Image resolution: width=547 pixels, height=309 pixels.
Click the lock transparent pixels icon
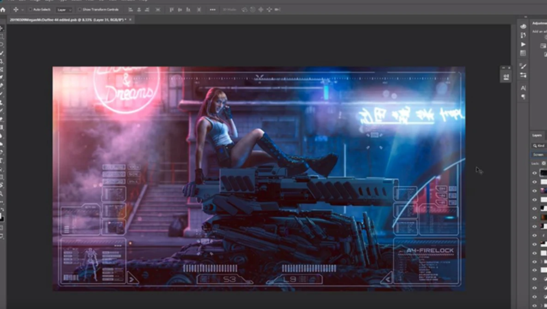click(x=543, y=163)
